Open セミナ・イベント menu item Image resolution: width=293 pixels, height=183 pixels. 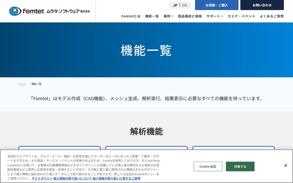pos(241,16)
